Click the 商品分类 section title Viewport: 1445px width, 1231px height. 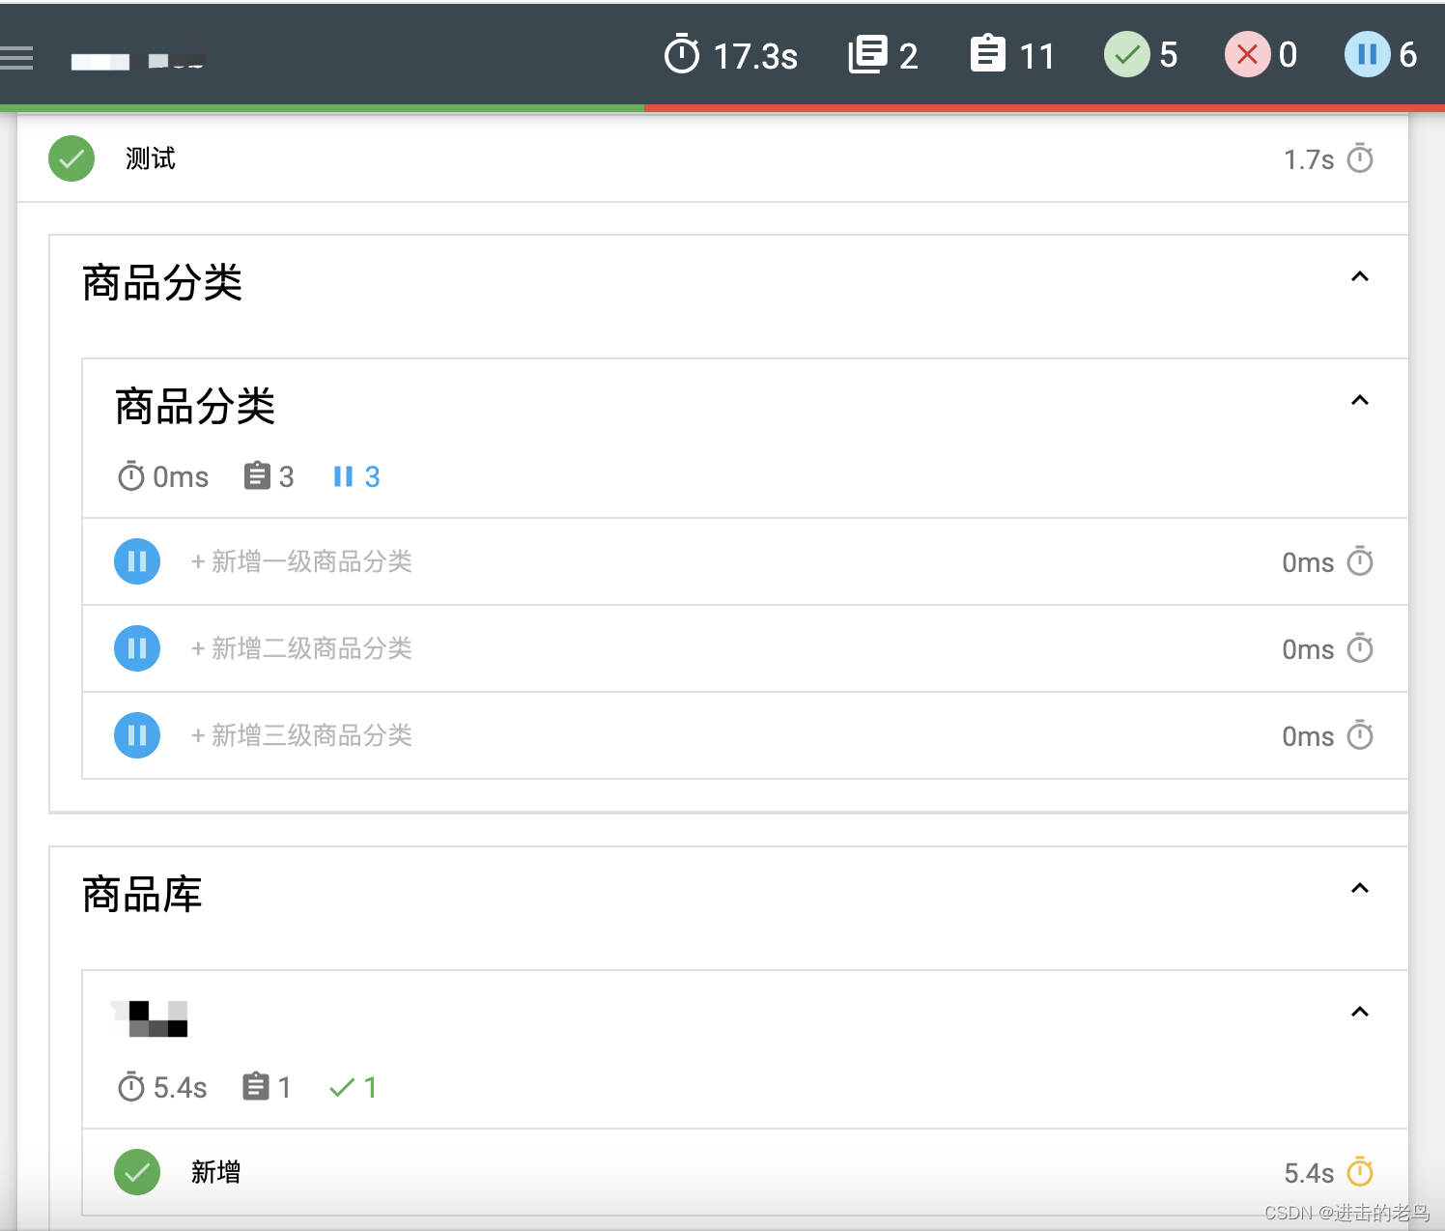[162, 282]
